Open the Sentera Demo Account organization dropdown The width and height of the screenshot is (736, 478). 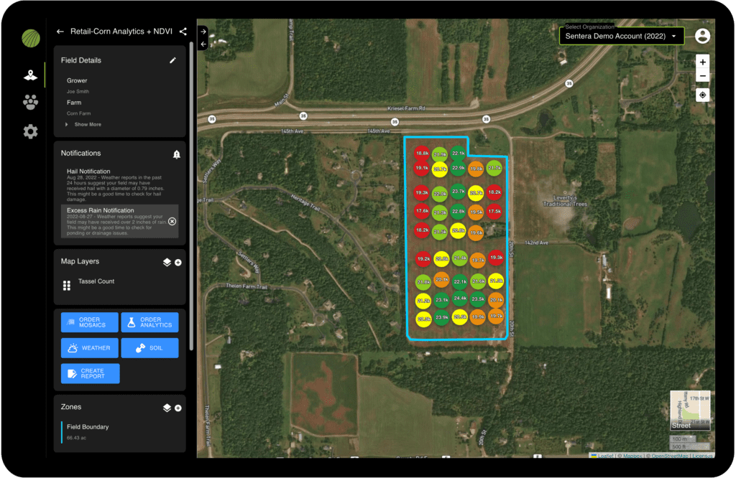tap(621, 36)
